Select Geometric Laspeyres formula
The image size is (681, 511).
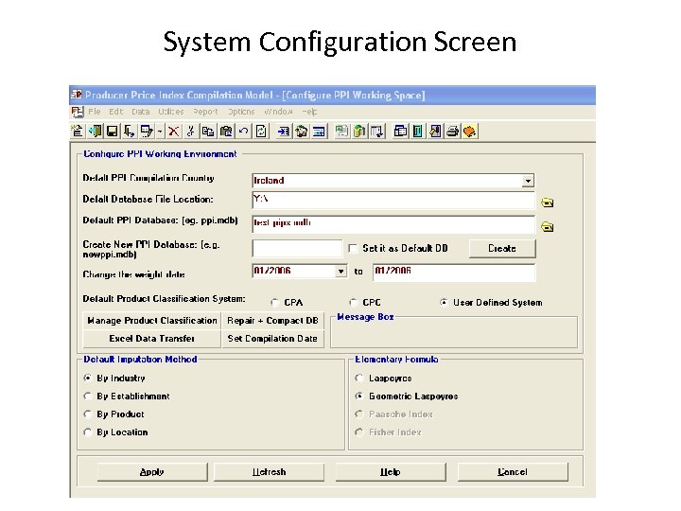click(359, 396)
